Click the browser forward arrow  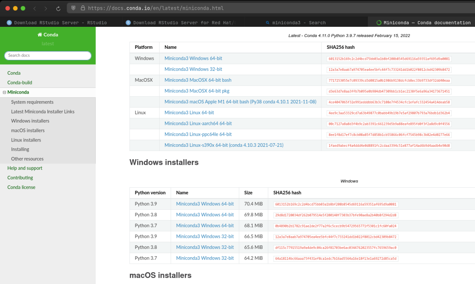pyautogui.click(x=46, y=8)
